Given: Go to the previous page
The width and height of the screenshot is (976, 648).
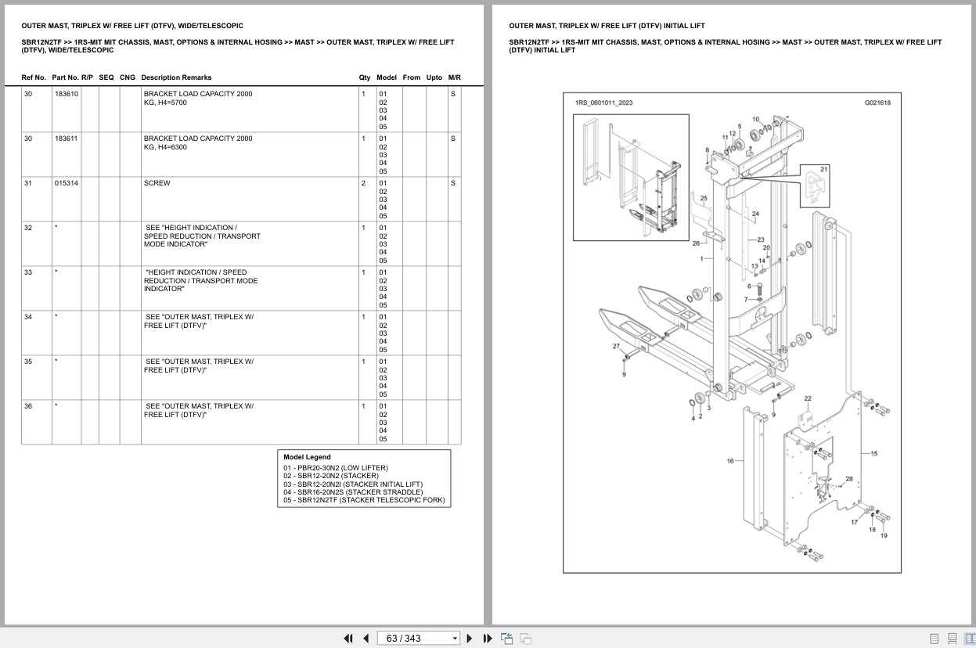Looking at the screenshot, I should pos(366,638).
